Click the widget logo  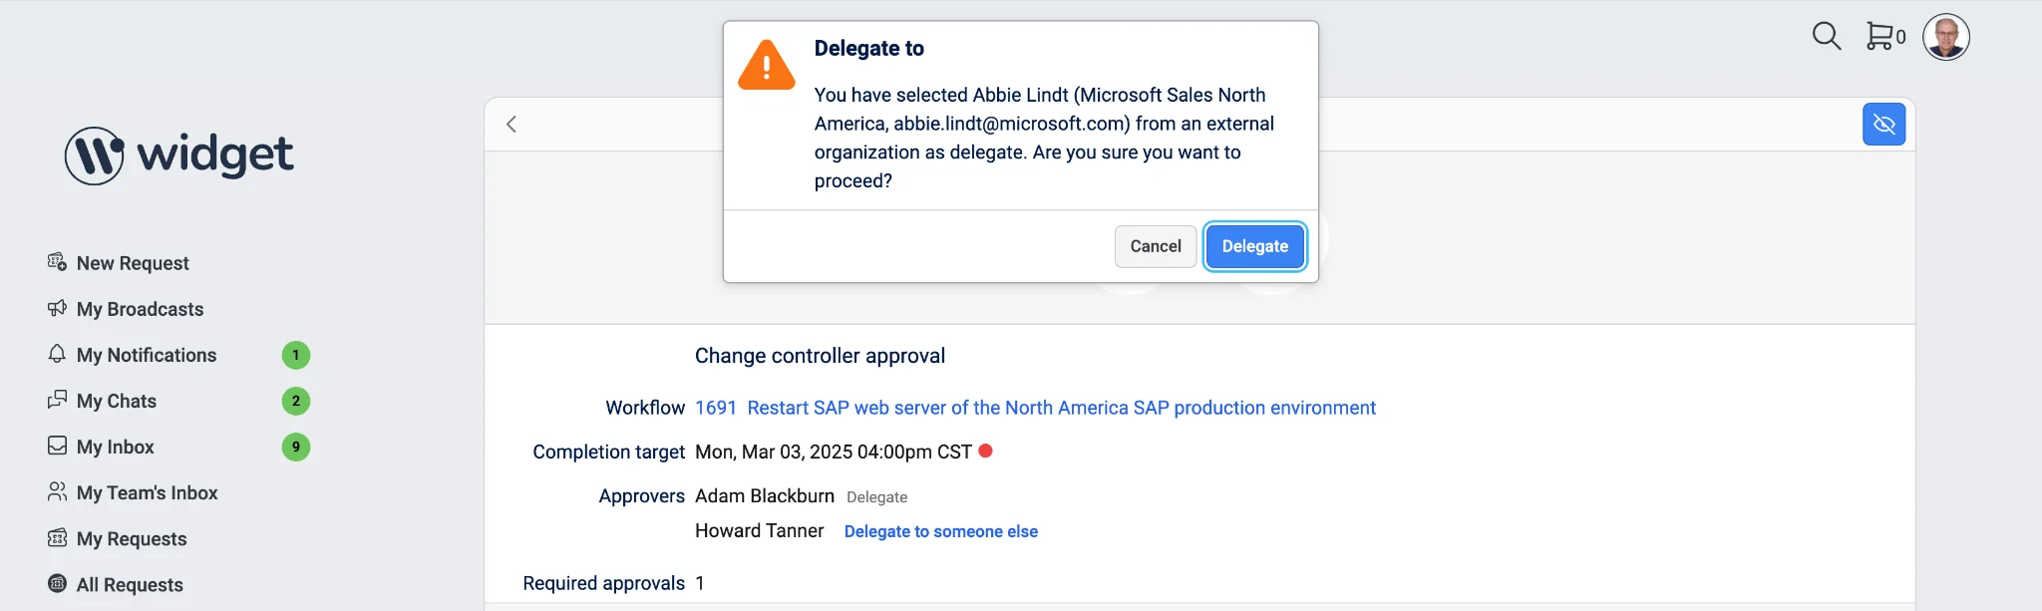click(x=179, y=155)
